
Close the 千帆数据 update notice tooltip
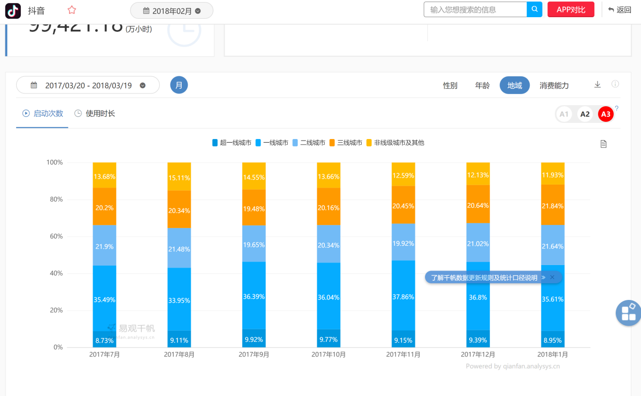(x=552, y=277)
